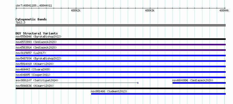Click the left arrowhead of the ruler
The height and width of the screenshot is (104, 233).
[x=16, y=8]
